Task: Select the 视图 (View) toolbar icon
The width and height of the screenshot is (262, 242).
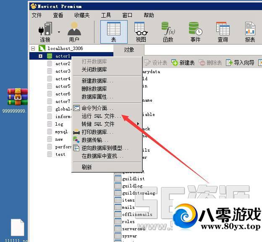Action: (141, 32)
